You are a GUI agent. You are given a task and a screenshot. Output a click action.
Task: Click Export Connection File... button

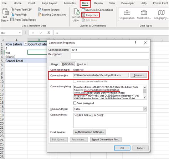[x=106, y=139]
